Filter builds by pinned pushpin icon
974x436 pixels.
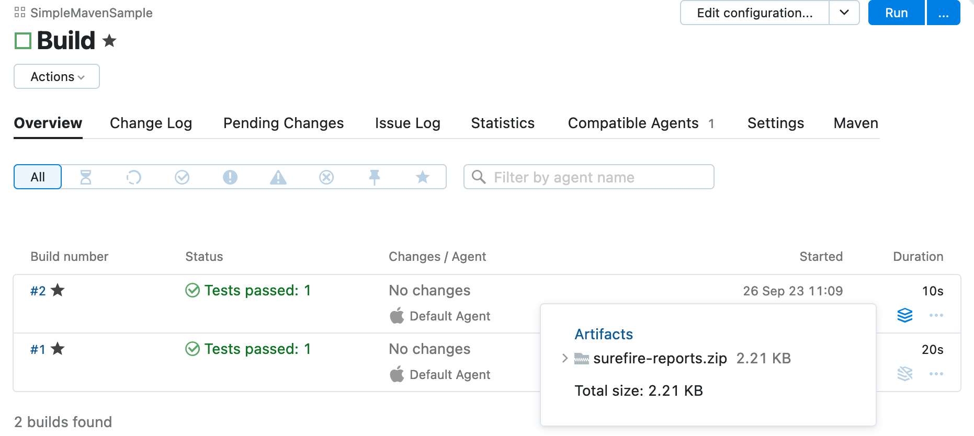pos(375,177)
